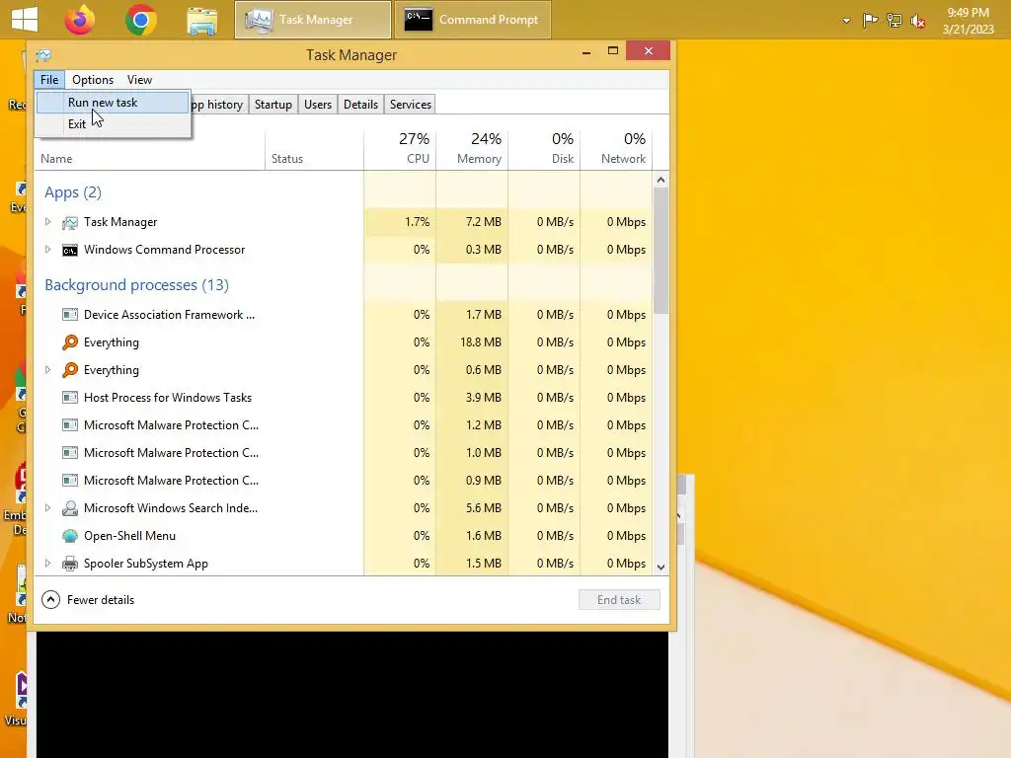The image size is (1011, 758).
Task: Expand the Windows Command Processor row
Action: [47, 250]
